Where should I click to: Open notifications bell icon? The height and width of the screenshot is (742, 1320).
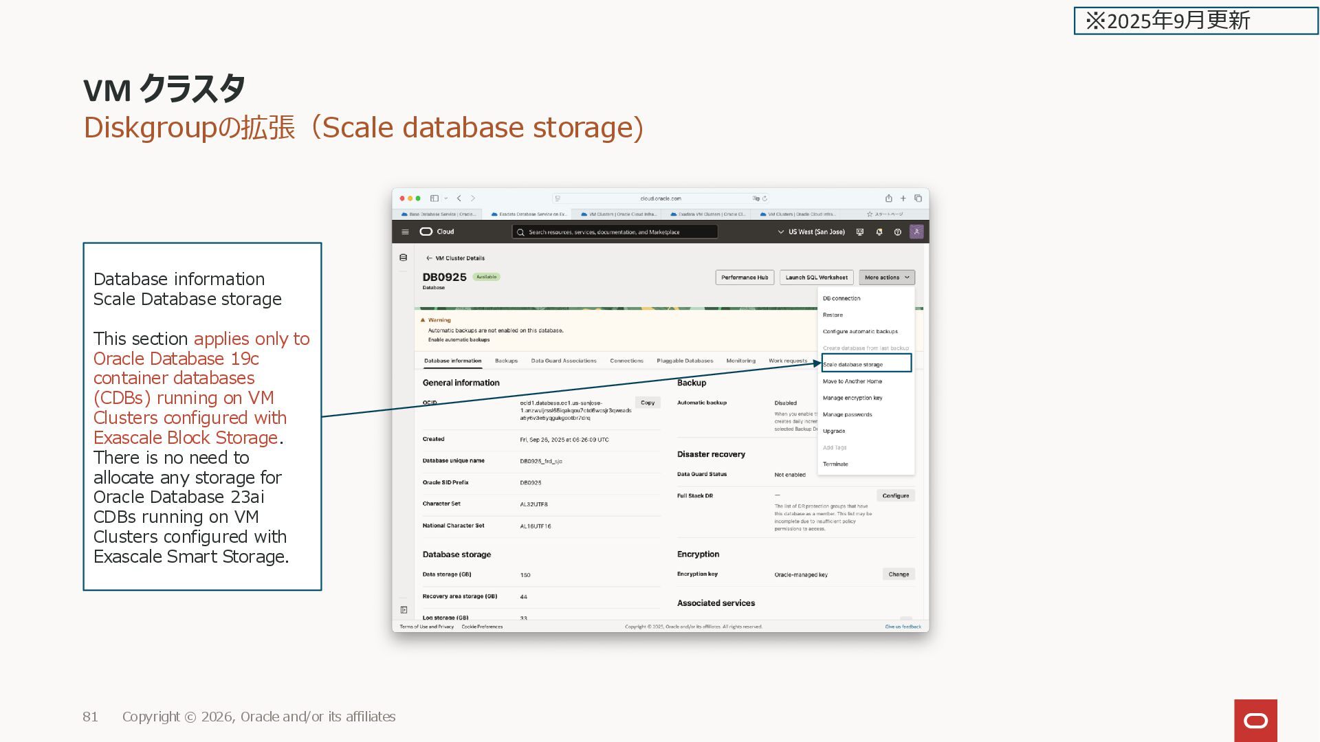(879, 232)
